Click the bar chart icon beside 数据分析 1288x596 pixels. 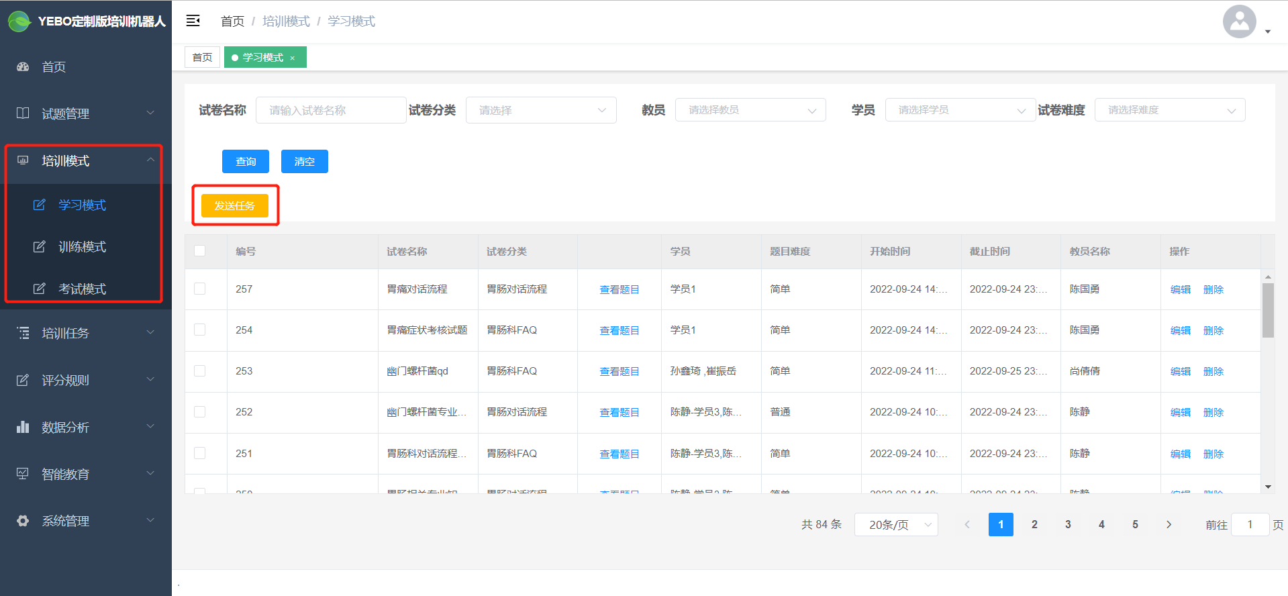click(23, 427)
